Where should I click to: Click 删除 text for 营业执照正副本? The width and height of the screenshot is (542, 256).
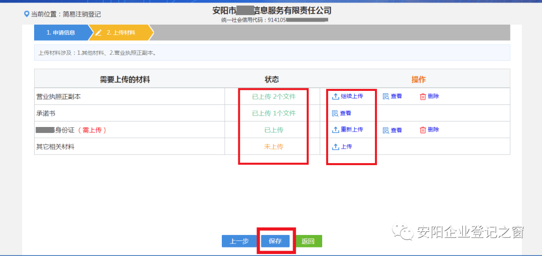[434, 96]
